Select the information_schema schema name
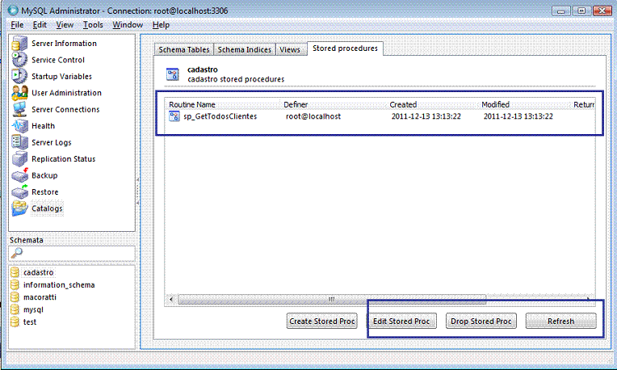617x370 pixels. click(59, 284)
